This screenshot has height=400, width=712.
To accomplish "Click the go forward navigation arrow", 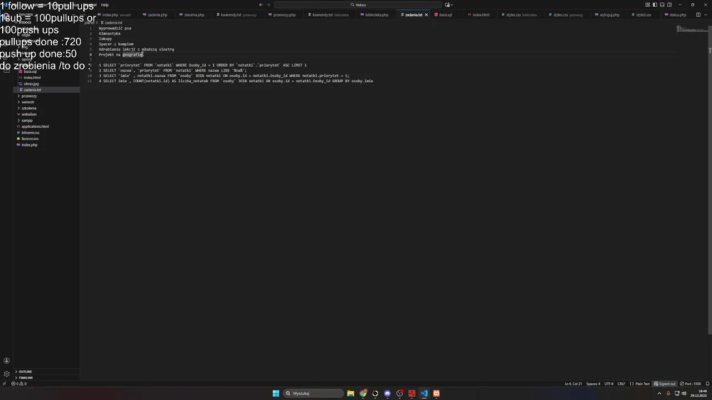I will (x=268, y=5).
